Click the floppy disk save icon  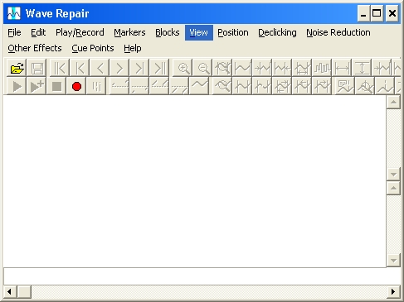37,68
